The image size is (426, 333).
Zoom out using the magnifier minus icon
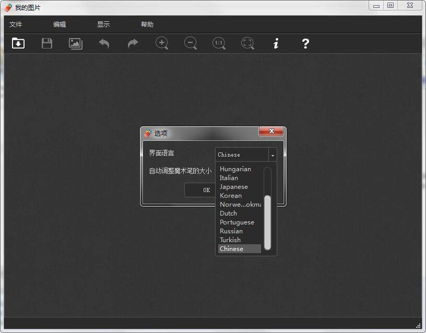pyautogui.click(x=191, y=44)
